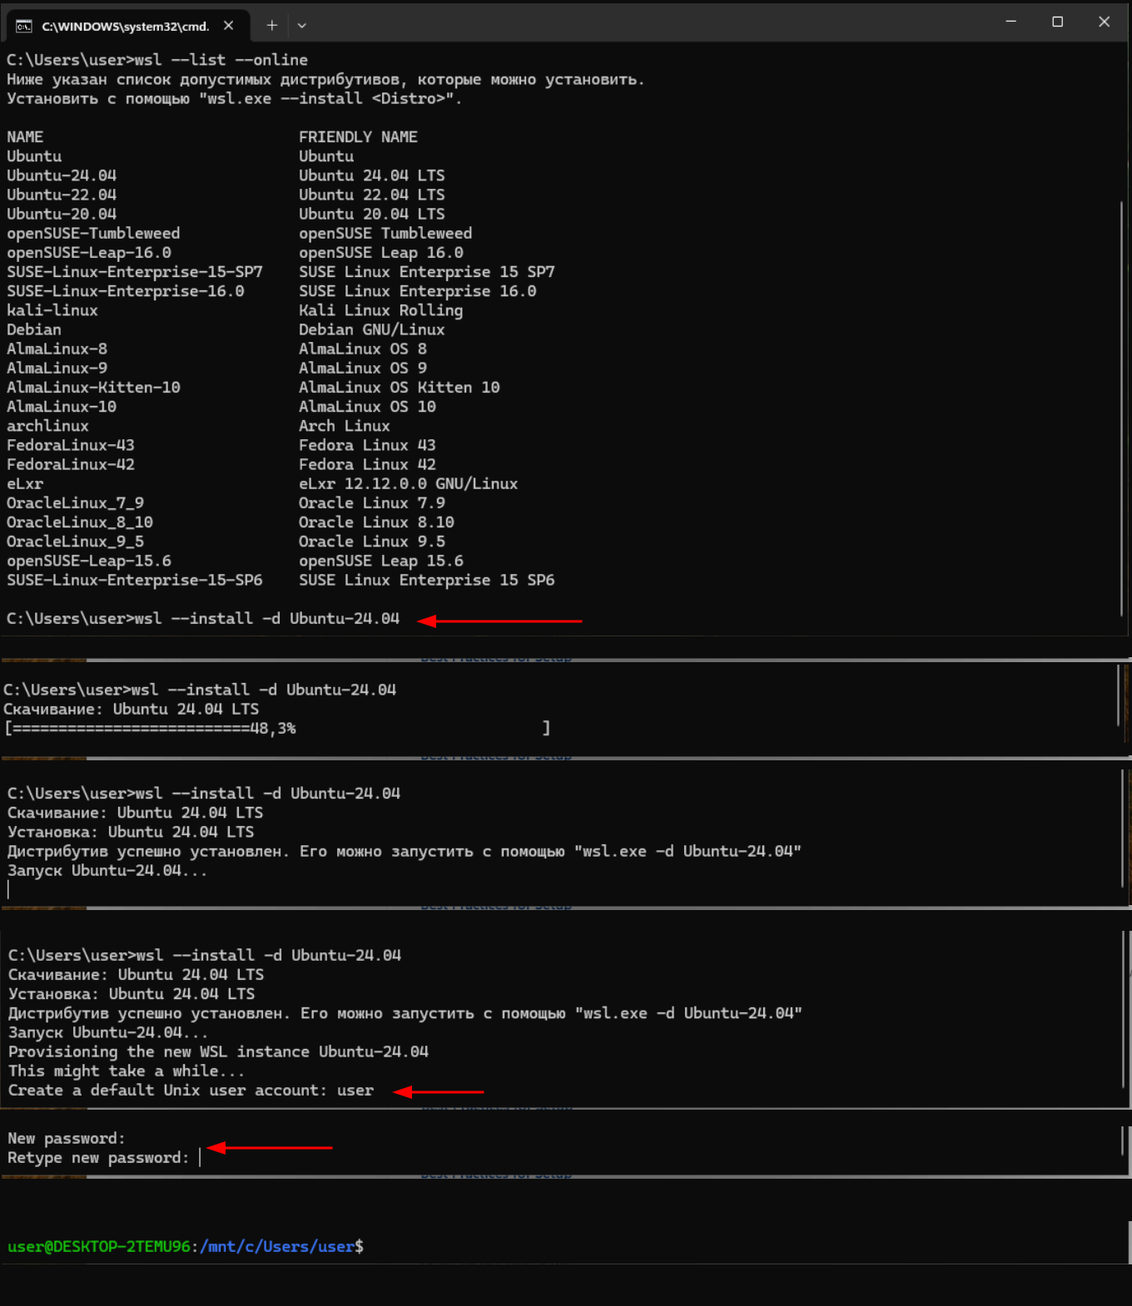Click the blue "/mnt/c/Users/user" path

point(277,1246)
